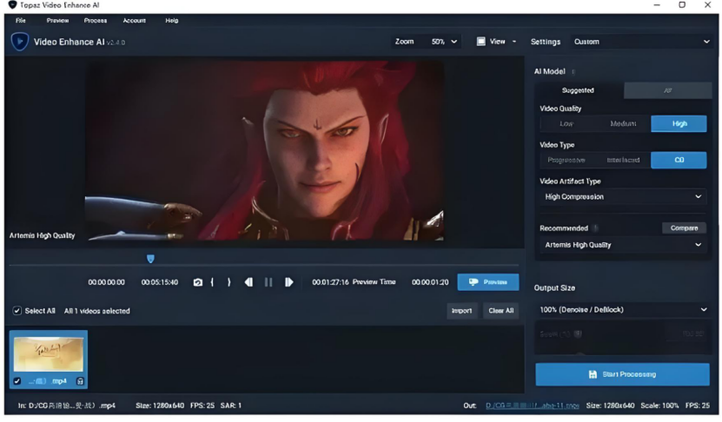The height and width of the screenshot is (422, 722).
Task: Click the Topaz icon in the title bar
Action: point(12,5)
